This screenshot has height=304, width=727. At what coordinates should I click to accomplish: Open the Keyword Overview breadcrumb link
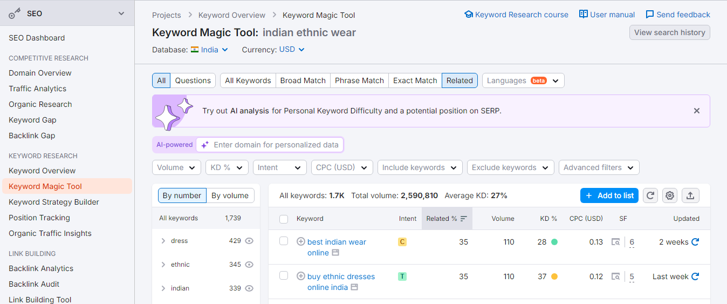click(x=232, y=15)
